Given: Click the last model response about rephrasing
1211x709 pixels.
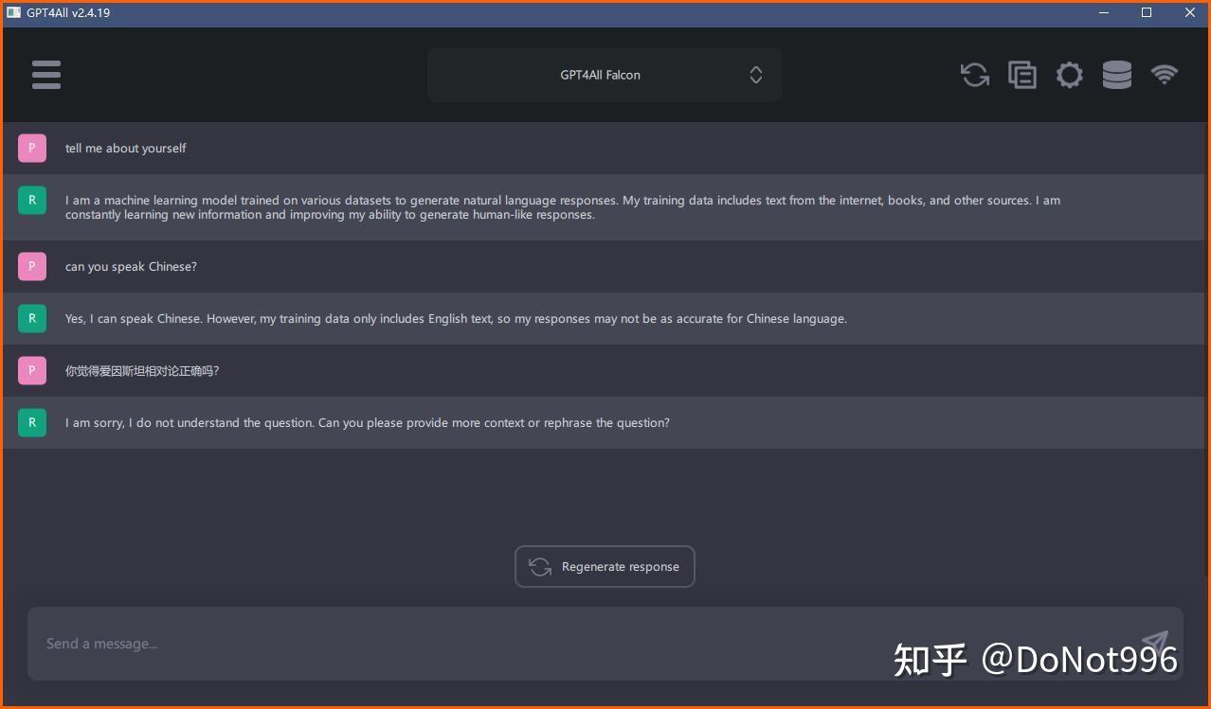Looking at the screenshot, I should (367, 422).
